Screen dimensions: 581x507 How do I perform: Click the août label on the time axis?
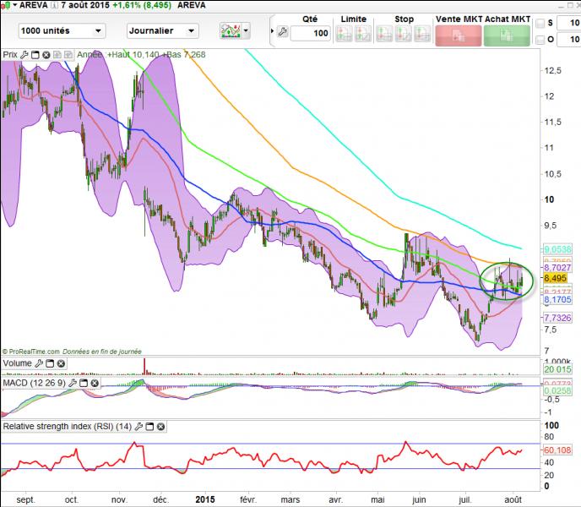(513, 499)
